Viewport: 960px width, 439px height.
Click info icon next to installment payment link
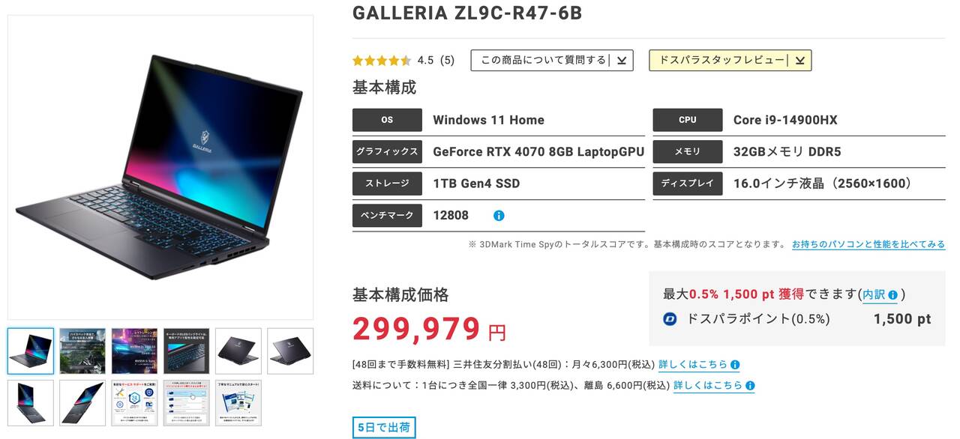[735, 365]
